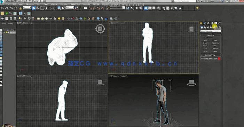Open the Select by Name list icon
The height and width of the screenshot is (127, 244).
(38, 8)
